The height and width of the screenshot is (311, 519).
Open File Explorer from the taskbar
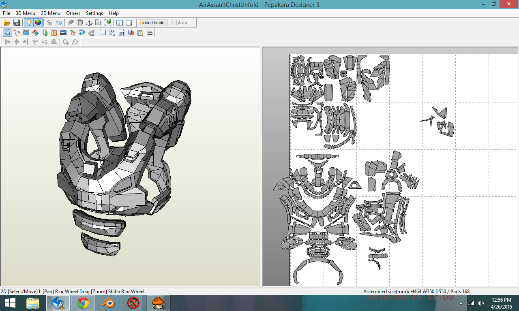pos(33,303)
